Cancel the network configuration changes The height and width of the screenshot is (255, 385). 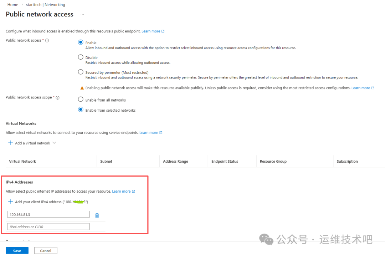coord(46,251)
